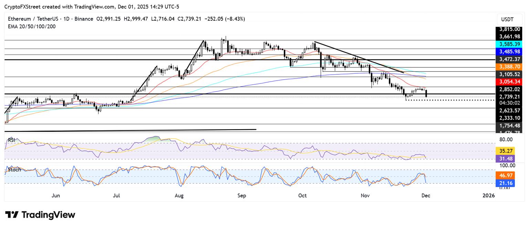Click the purple 31.48 RSI value tag

(505, 158)
